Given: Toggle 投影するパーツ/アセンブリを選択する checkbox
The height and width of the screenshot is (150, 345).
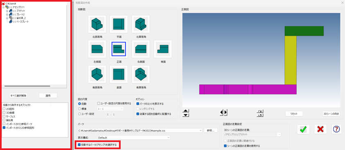Looking at the screenshot, I should pyautogui.click(x=79, y=145).
